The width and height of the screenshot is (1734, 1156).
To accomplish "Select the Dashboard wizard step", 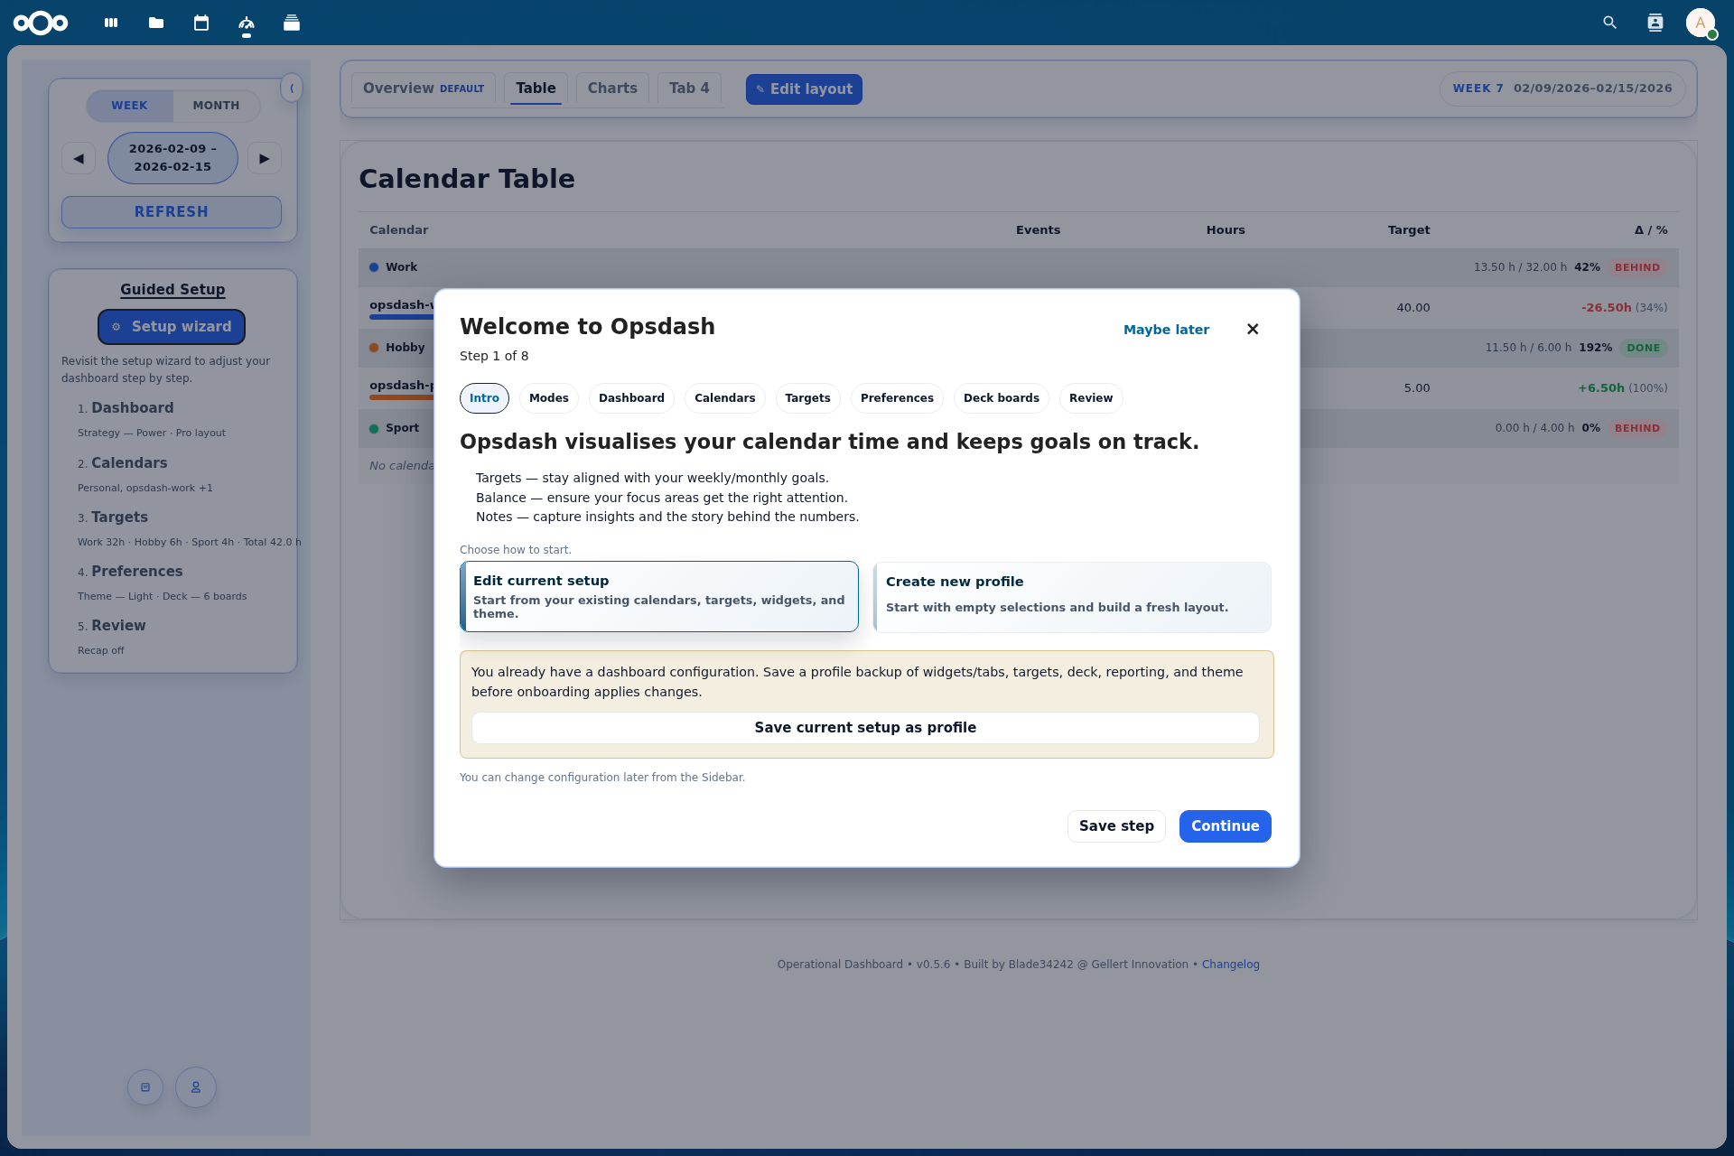I will [631, 398].
